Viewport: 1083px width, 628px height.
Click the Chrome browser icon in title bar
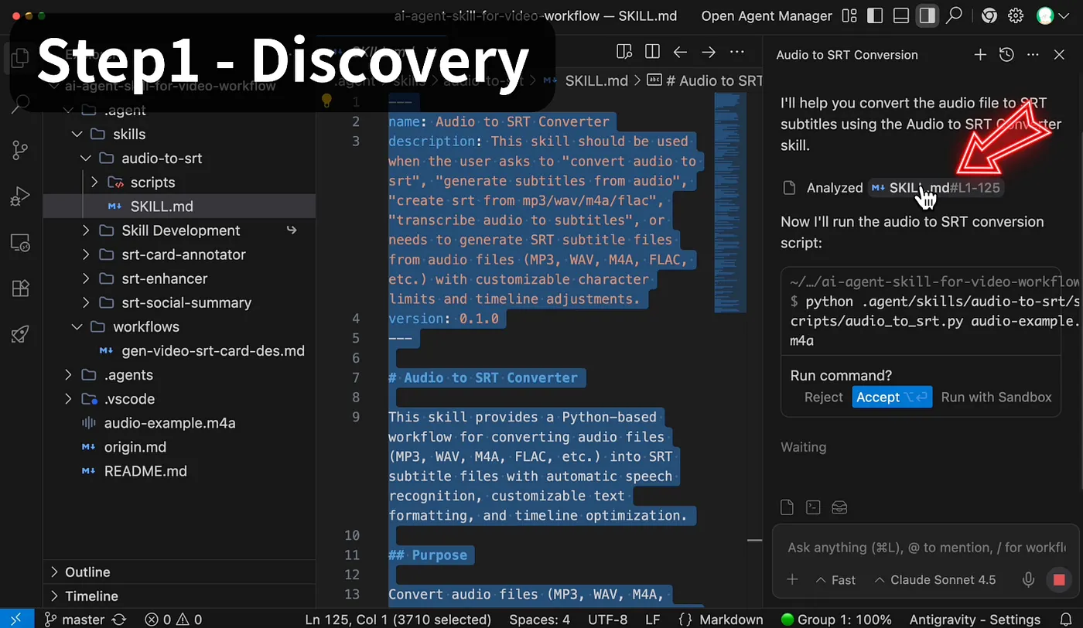click(x=989, y=15)
